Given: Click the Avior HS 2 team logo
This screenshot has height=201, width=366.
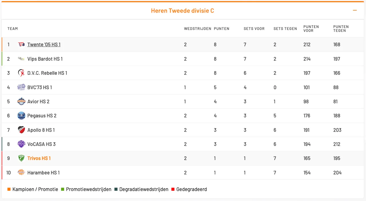Looking at the screenshot, I should tap(21, 102).
